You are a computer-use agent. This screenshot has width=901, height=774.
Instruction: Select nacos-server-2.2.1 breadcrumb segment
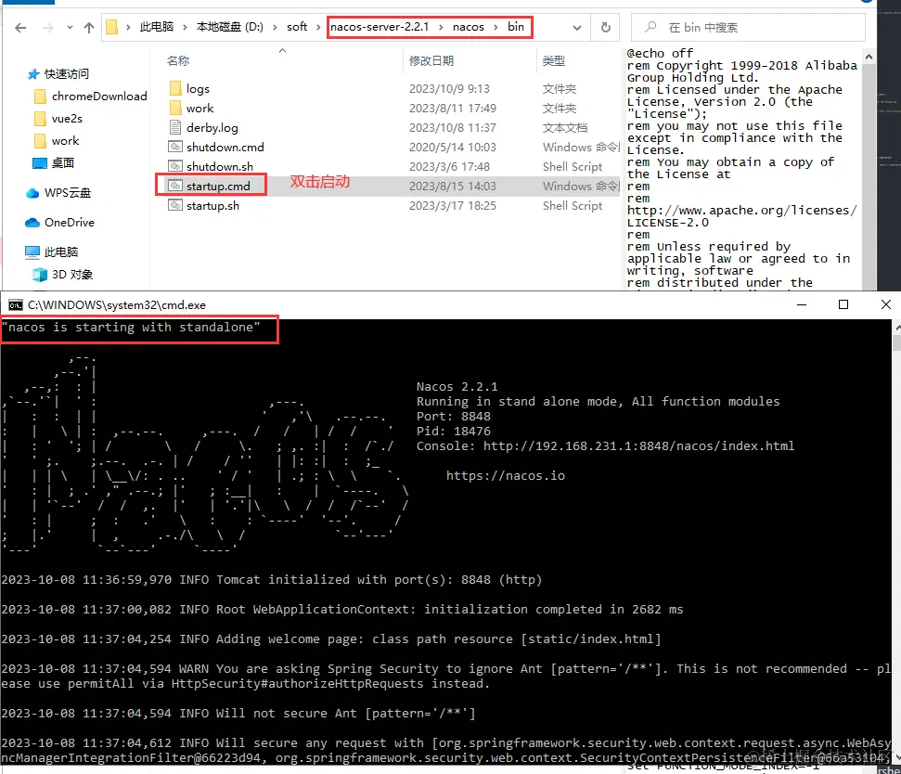[380, 27]
